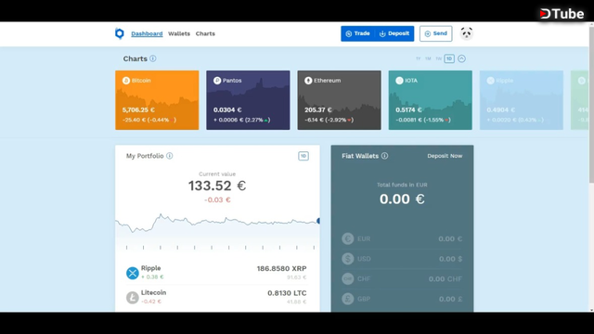The width and height of the screenshot is (594, 334).
Task: Click the IOTA coin icon
Action: pyautogui.click(x=399, y=81)
